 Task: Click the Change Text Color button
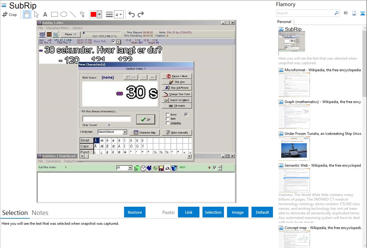tap(177, 94)
